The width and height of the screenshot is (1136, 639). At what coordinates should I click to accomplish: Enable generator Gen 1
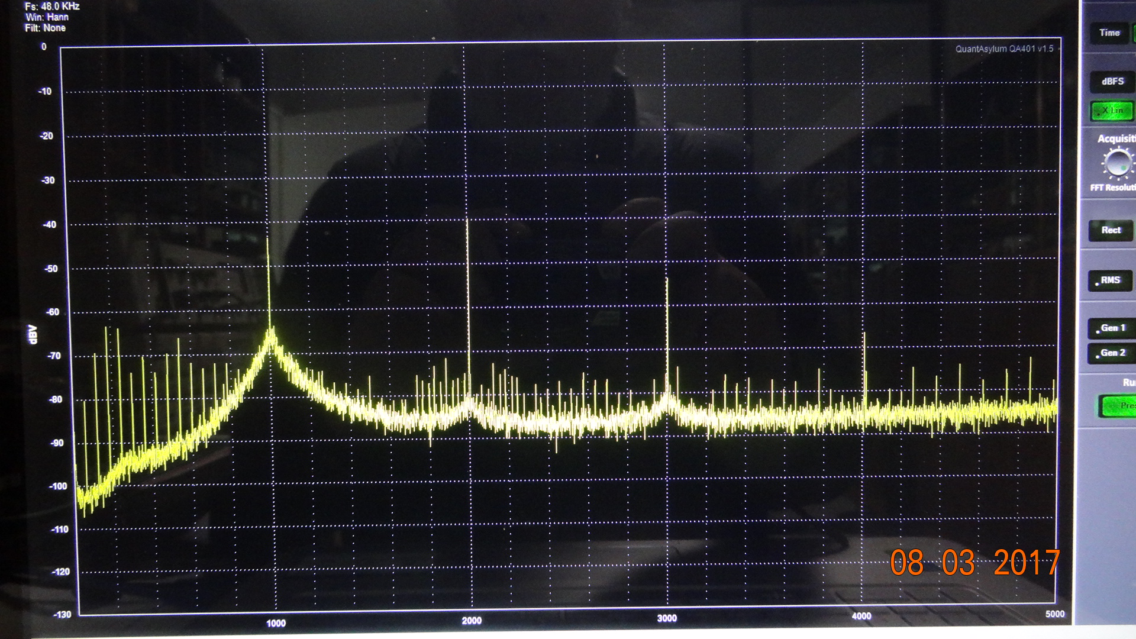pyautogui.click(x=1111, y=328)
